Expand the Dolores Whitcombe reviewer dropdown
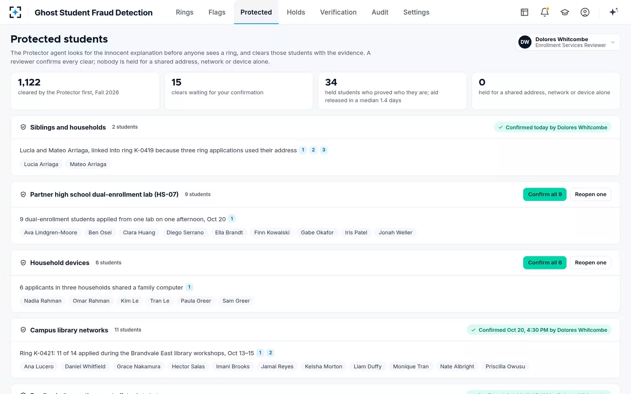The width and height of the screenshot is (631, 394). pos(568,42)
